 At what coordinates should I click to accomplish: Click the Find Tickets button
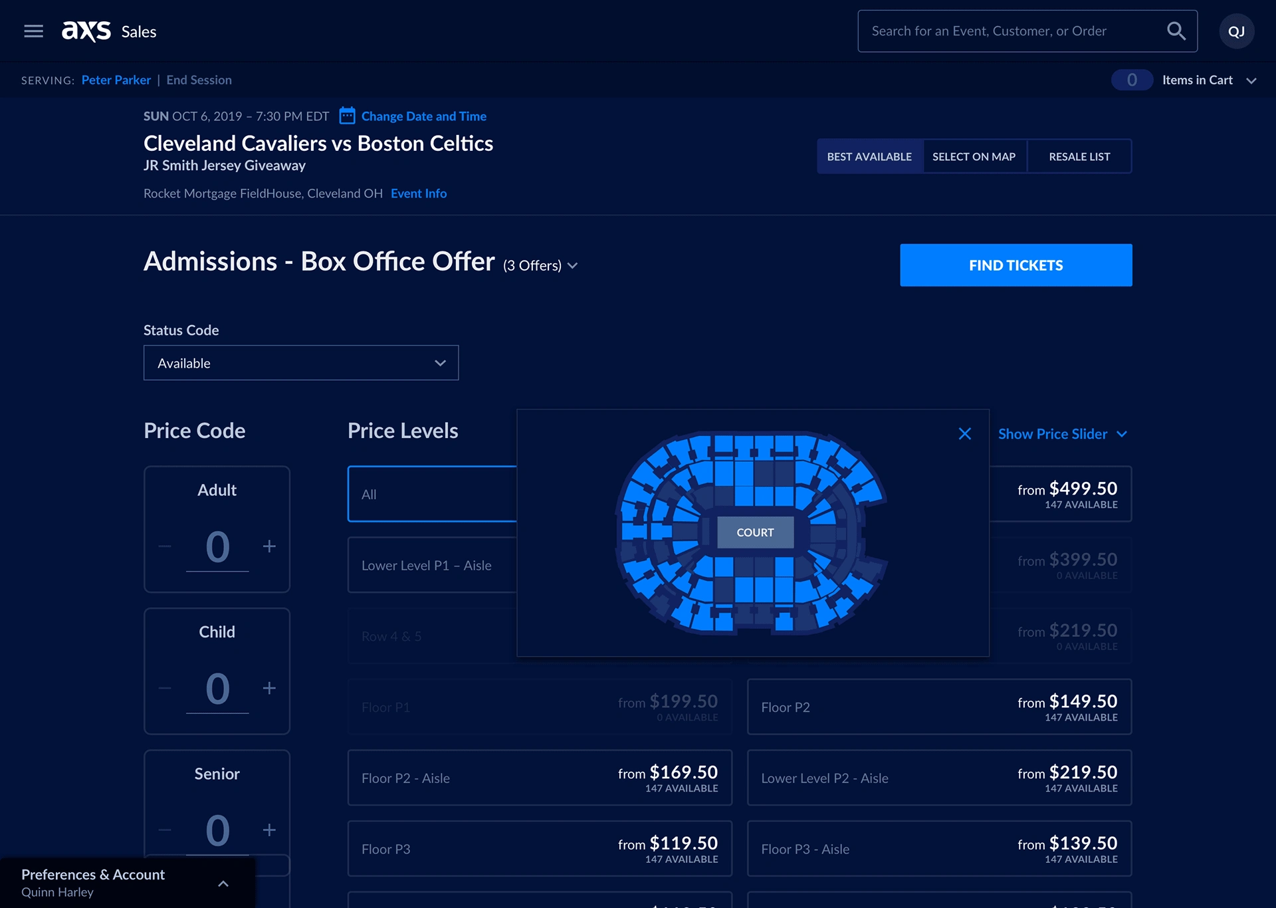pyautogui.click(x=1015, y=265)
